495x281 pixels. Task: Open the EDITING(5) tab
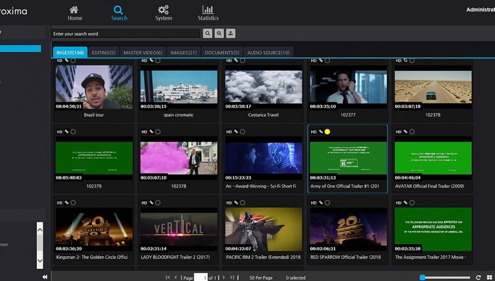coord(104,52)
